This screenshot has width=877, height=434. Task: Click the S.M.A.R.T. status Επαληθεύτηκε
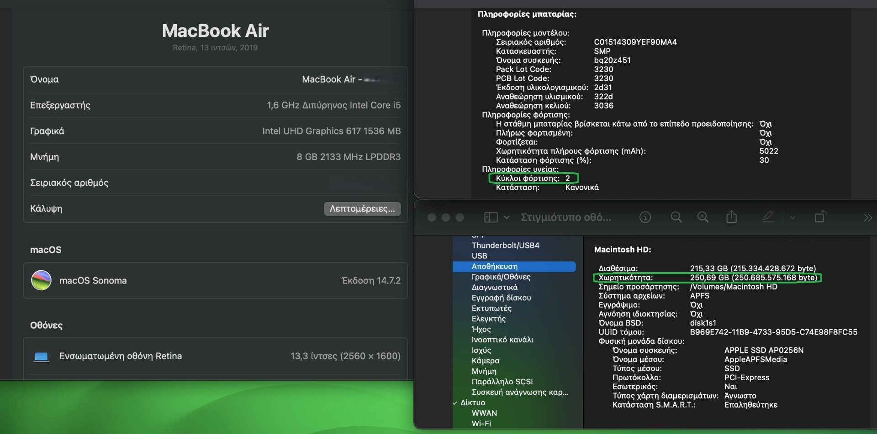pos(750,405)
